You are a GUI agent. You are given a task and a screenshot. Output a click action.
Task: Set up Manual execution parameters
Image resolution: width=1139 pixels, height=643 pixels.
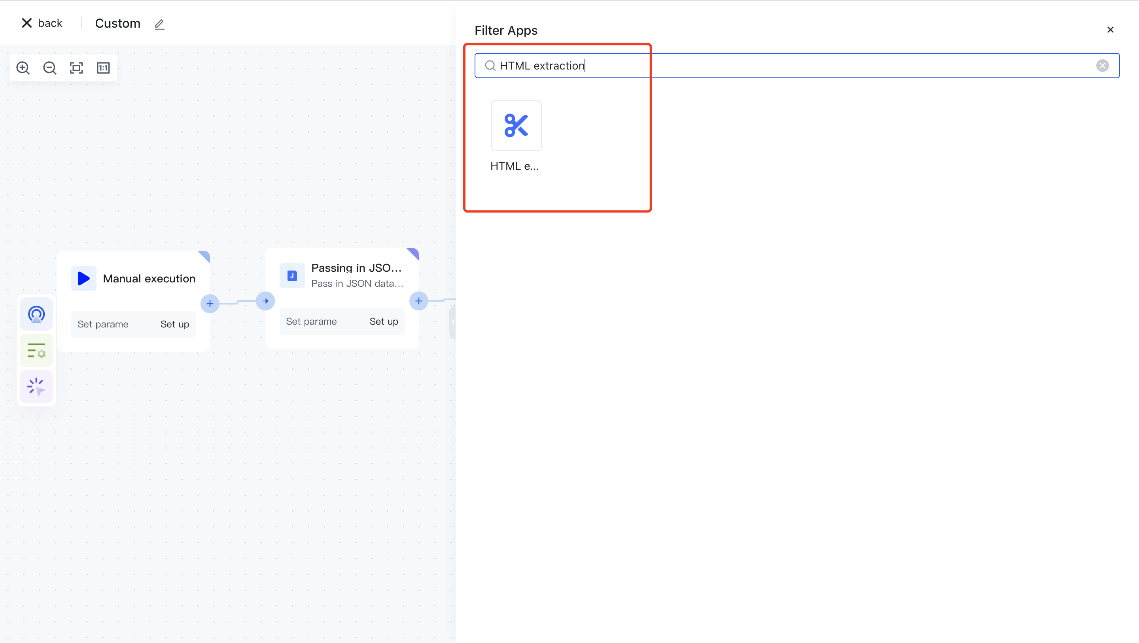pos(175,324)
